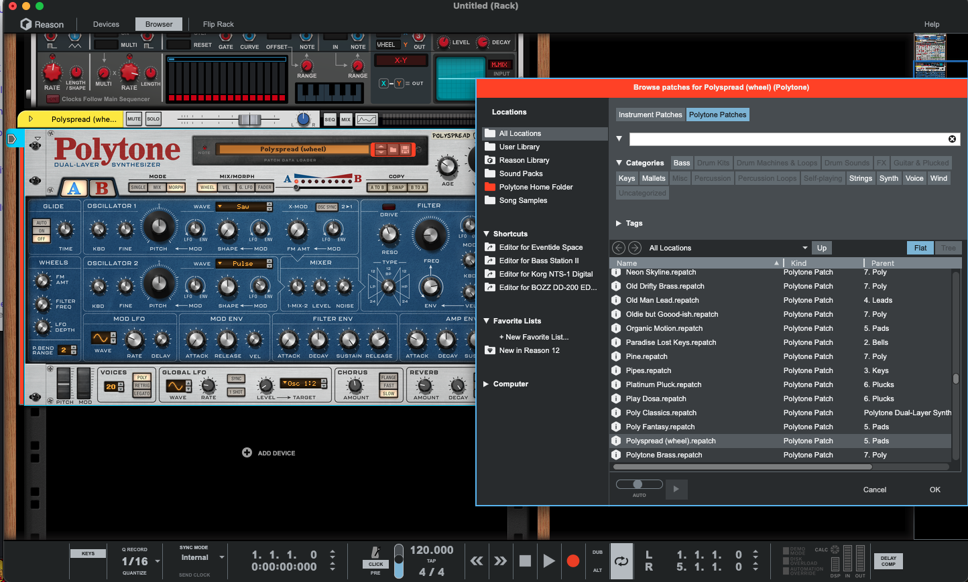Start playback with the play button

tap(549, 561)
